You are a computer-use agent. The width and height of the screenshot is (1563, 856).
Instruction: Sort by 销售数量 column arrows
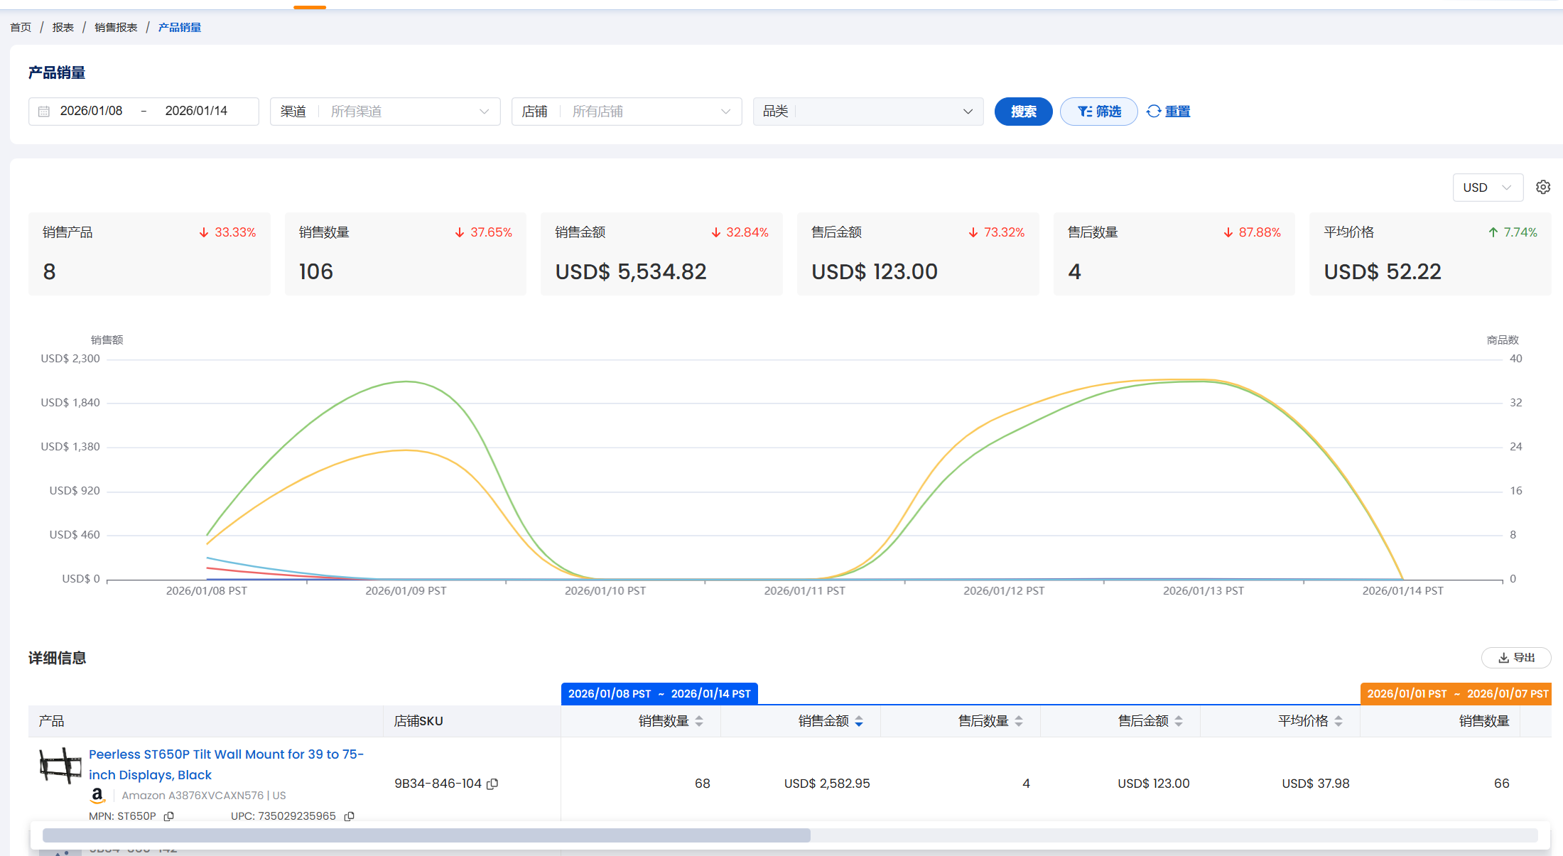point(699,721)
